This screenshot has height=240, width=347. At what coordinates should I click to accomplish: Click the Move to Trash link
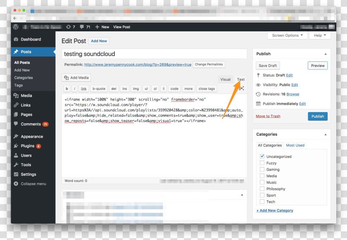tap(268, 116)
